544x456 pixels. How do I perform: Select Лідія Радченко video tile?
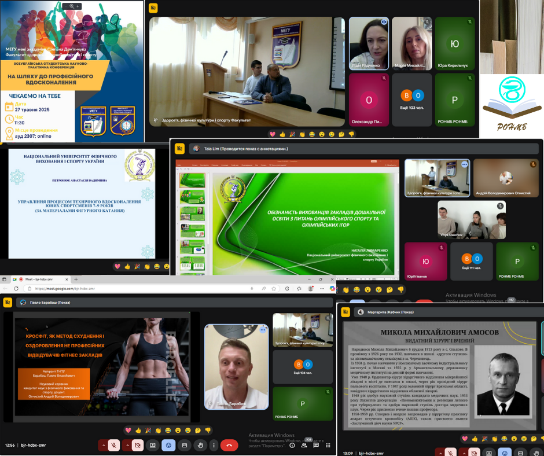[x=369, y=43]
